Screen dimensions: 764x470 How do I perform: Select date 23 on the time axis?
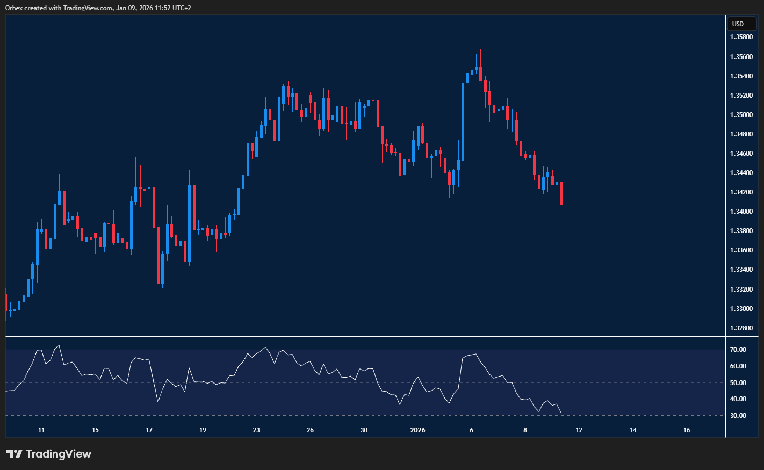[256, 430]
